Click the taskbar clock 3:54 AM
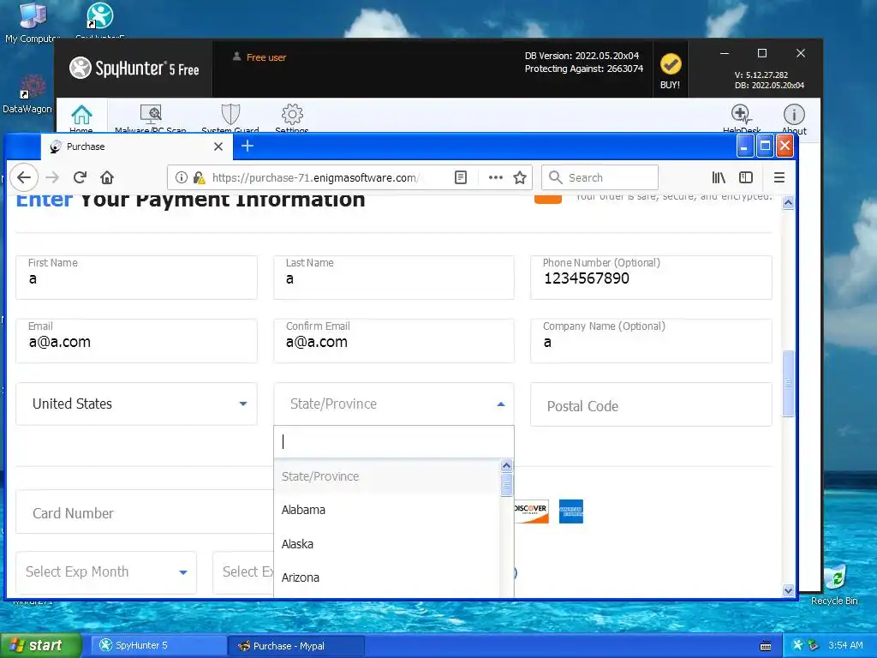 coord(845,645)
